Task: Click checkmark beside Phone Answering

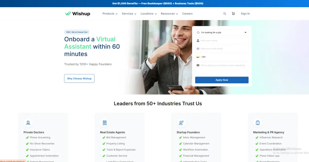Action: (x=27, y=138)
